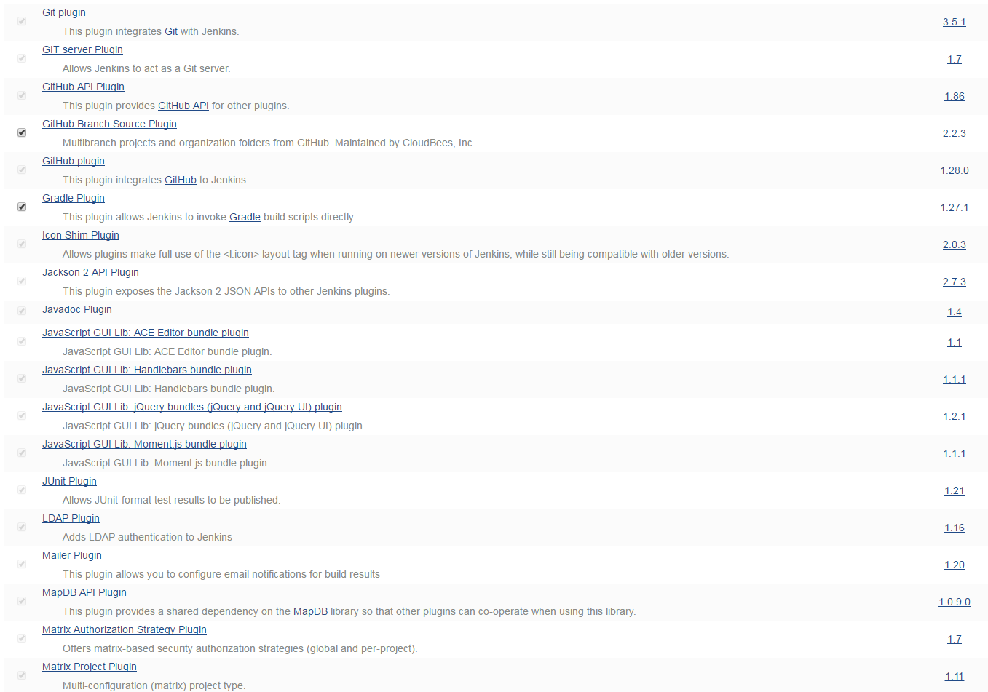Open the Git plugin link
This screenshot has width=988, height=692.
[x=64, y=12]
